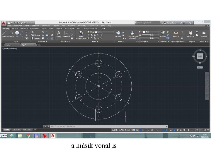Expand the Feliratozás panel dropdown
Screen dimensions: 211x158
[x=65, y=42]
